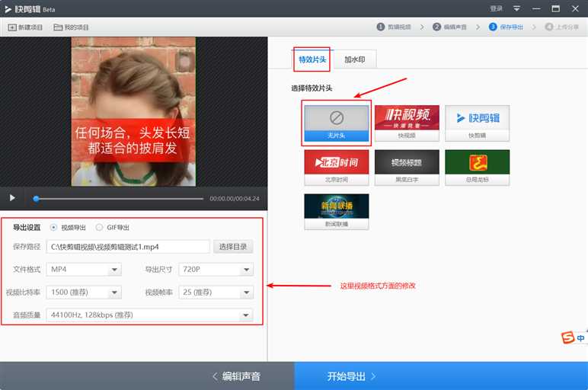Close the 快剪辑 window
The width and height of the screenshot is (588, 390).
[x=575, y=8]
